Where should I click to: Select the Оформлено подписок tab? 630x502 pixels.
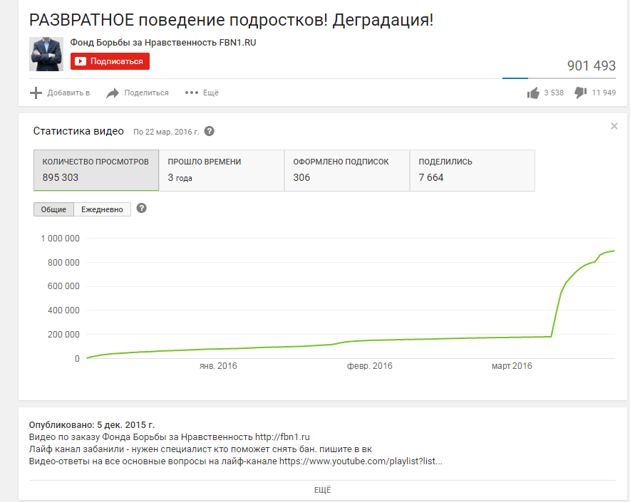point(347,170)
